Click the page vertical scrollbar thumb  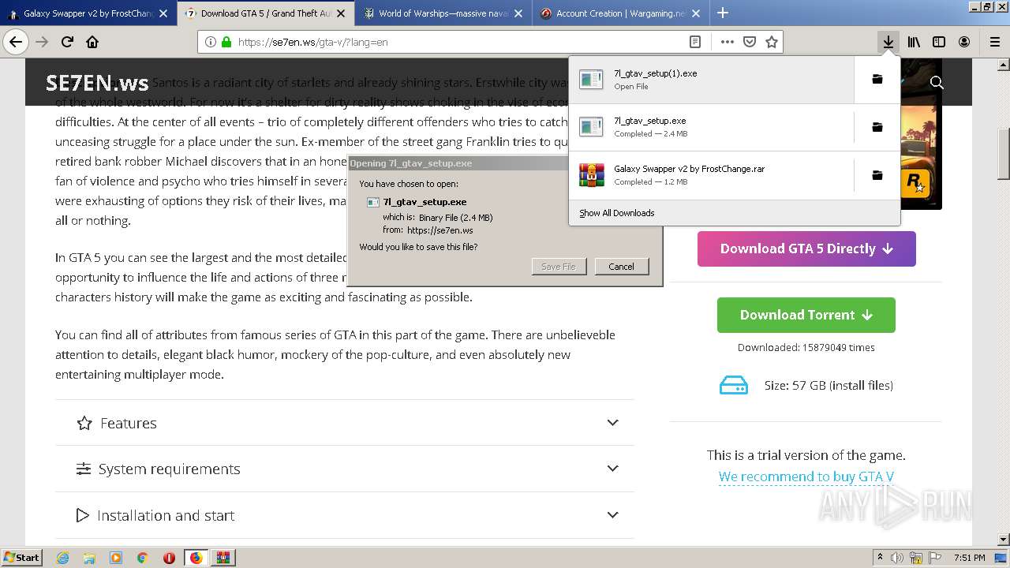tap(1004, 154)
